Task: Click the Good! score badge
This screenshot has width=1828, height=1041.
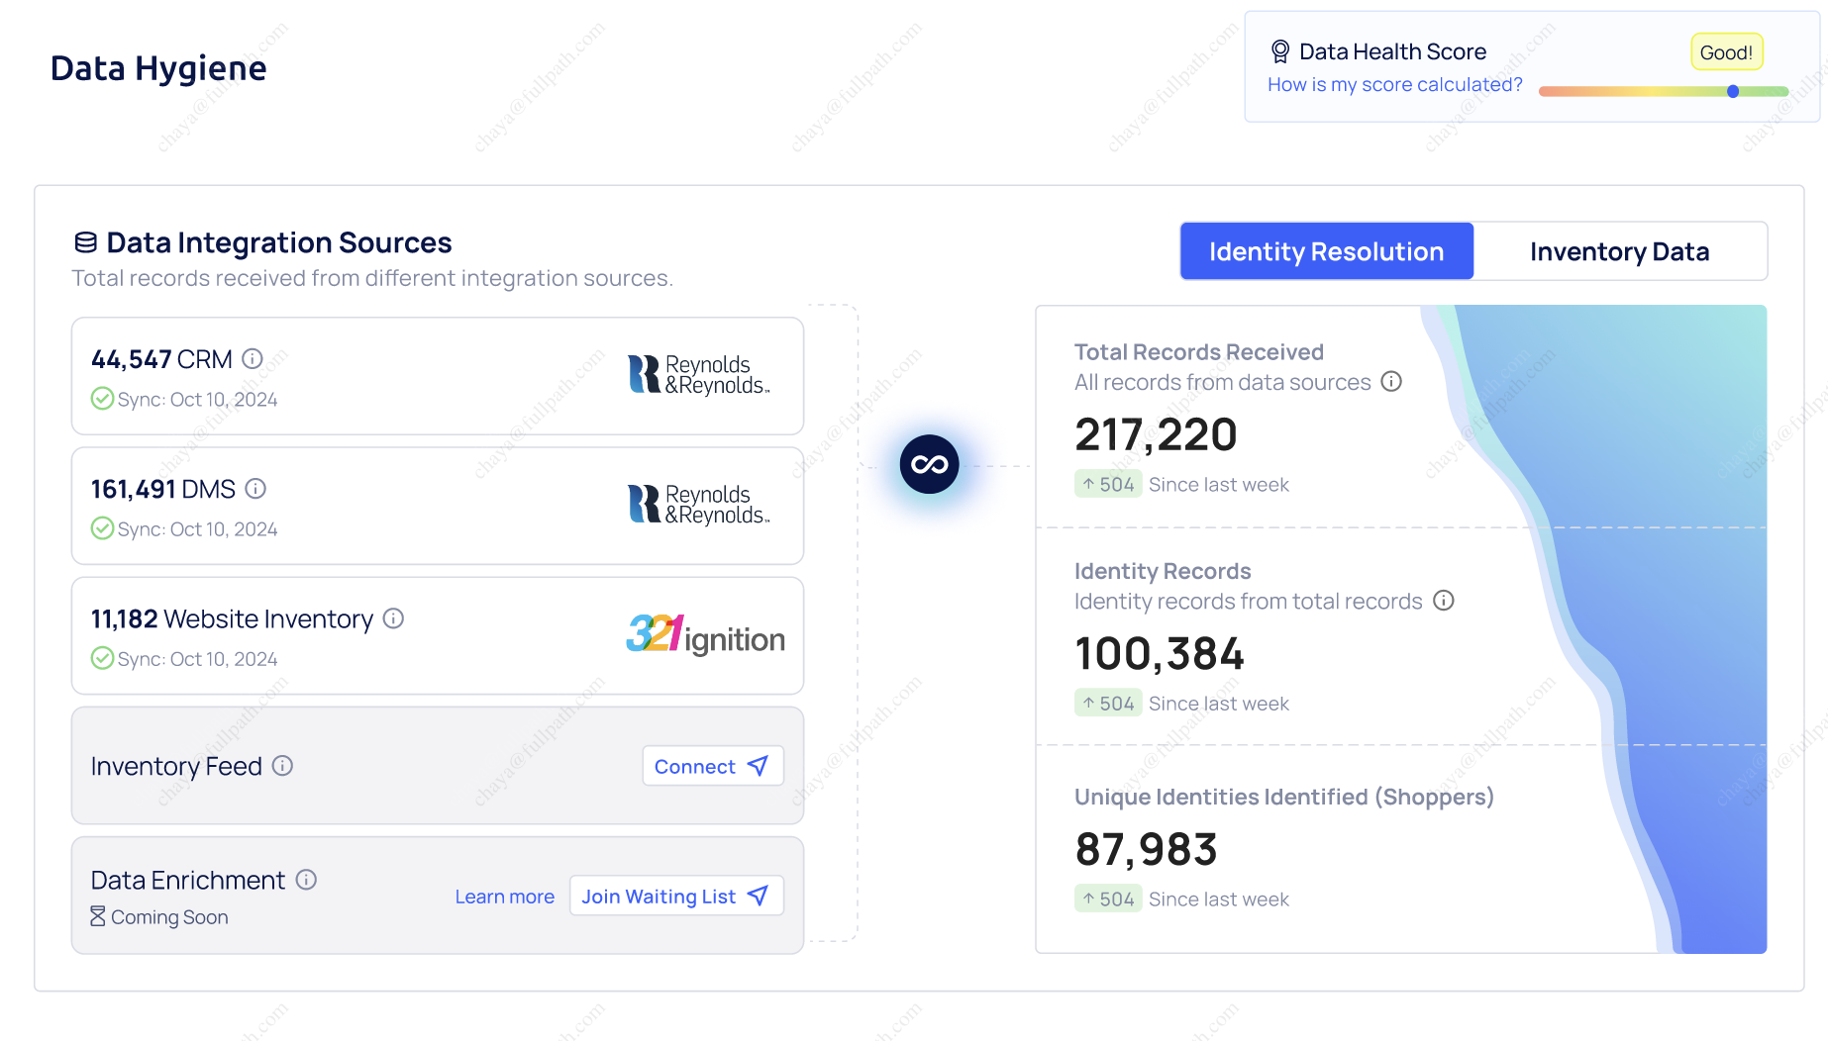Action: pos(1726,52)
